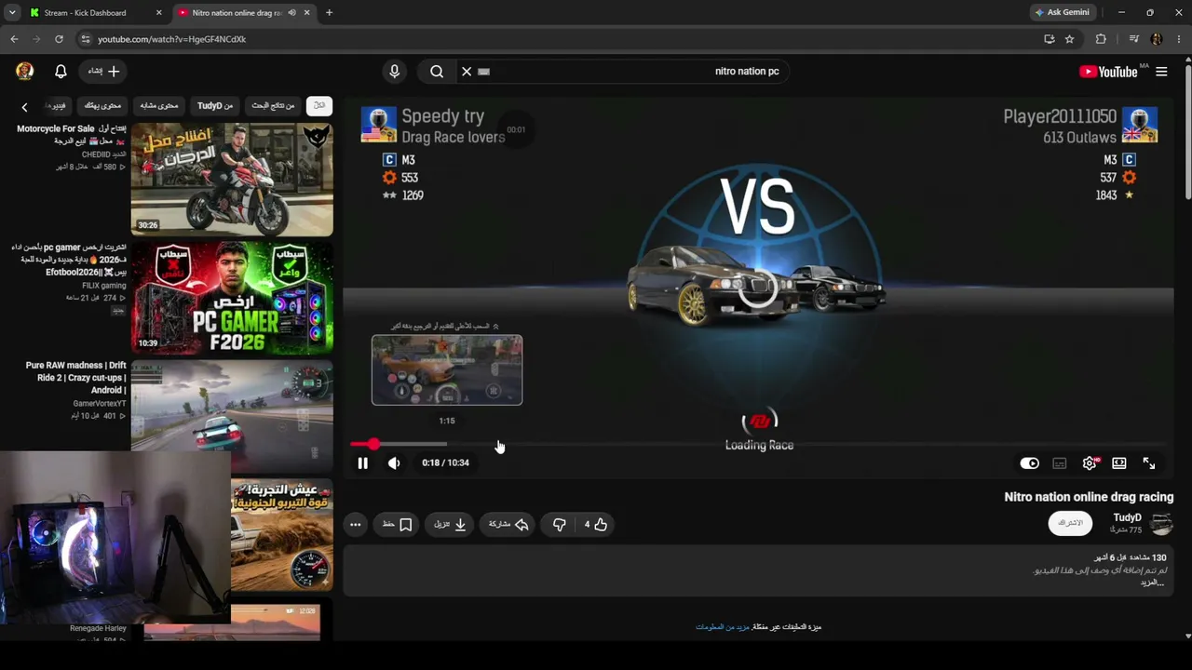Close the Nitro nation YouTube tab

coord(307,13)
